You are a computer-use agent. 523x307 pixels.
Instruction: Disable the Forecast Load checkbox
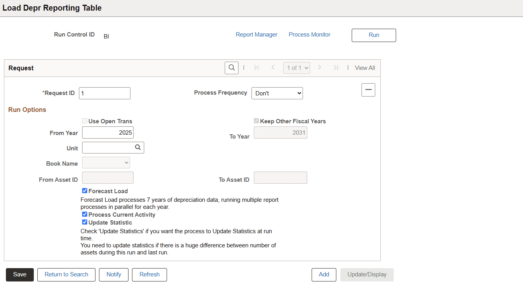click(x=84, y=191)
